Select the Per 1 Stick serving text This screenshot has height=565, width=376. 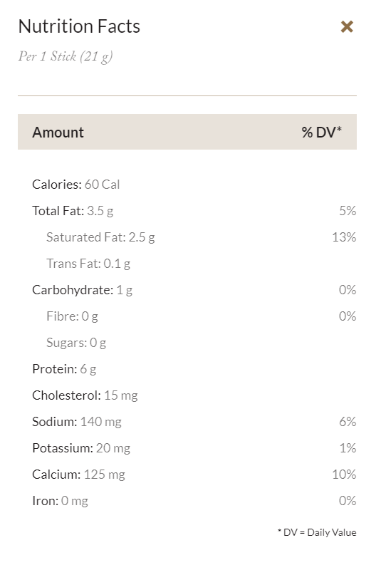(x=66, y=56)
